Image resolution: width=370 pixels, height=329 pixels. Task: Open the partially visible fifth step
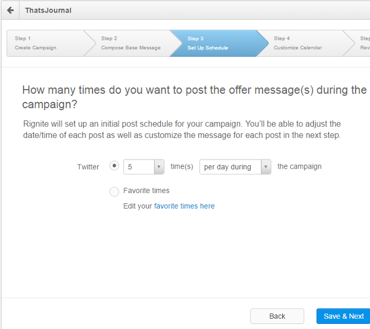[364, 43]
